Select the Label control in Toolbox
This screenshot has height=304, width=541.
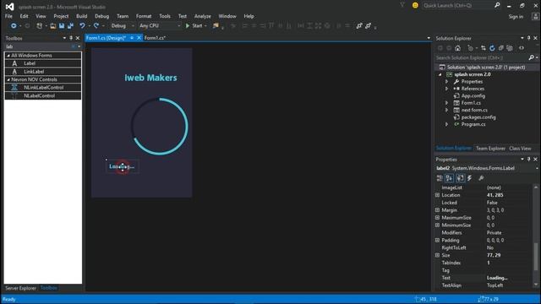pyautogui.click(x=43, y=63)
